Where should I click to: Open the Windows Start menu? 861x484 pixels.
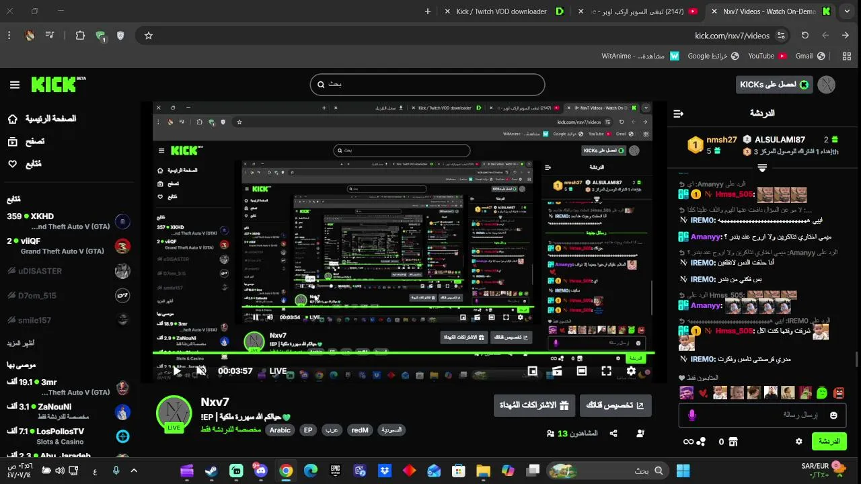tap(683, 471)
